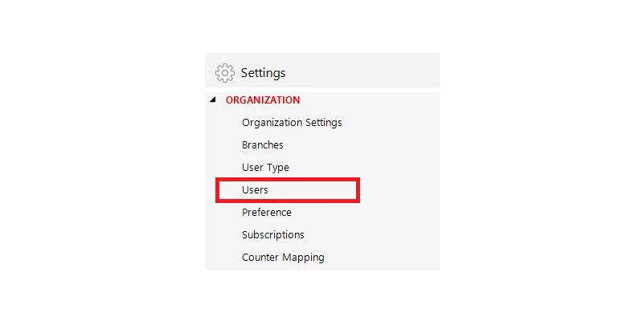Open Counter Mapping

click(283, 258)
